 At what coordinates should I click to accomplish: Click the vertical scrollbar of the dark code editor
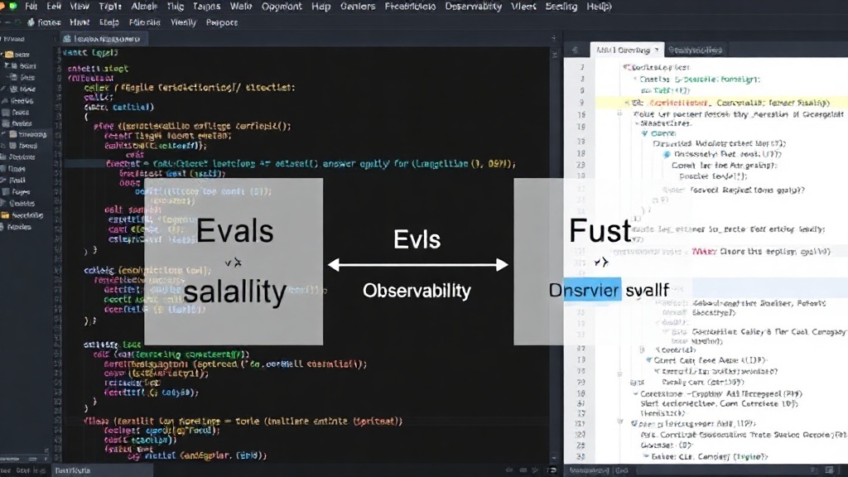(x=554, y=254)
